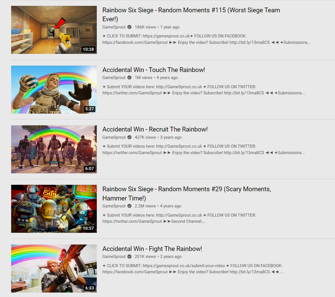Click verified badge next to 201K views

129,257
